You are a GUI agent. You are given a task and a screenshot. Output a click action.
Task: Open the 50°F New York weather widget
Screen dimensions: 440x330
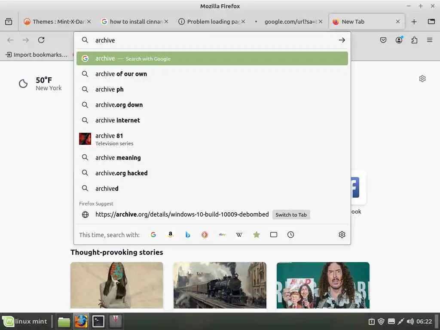40,84
